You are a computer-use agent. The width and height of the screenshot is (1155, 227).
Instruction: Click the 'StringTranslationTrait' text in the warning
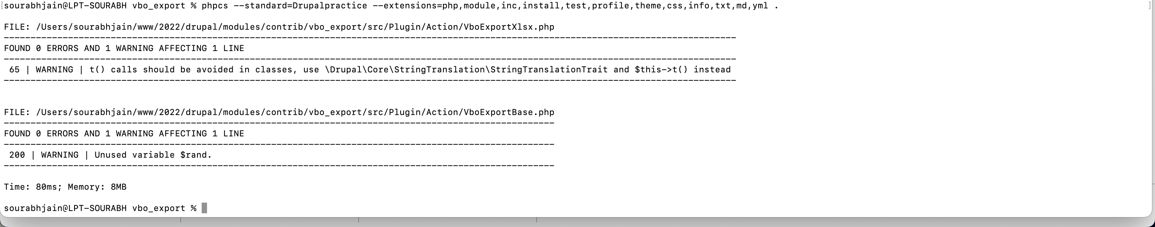(x=549, y=70)
